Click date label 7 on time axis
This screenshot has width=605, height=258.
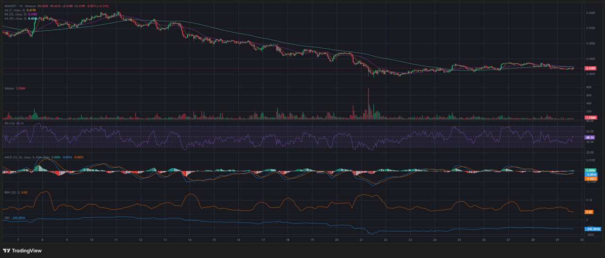pos(18,240)
